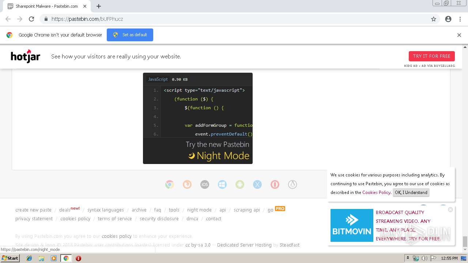Viewport: 468px width, 263px height.
Task: Click TRY IT FOR FREE button
Action: click(x=432, y=56)
